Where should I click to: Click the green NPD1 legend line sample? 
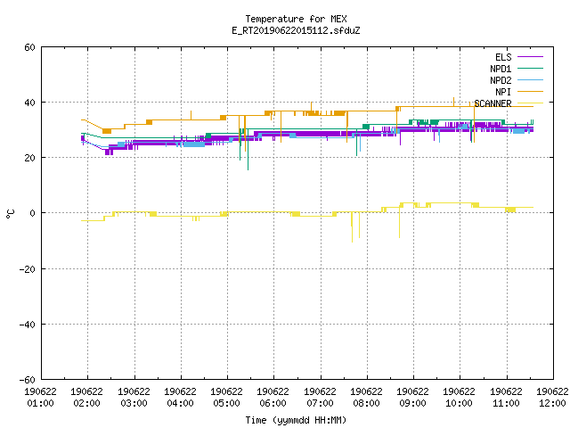coord(530,68)
